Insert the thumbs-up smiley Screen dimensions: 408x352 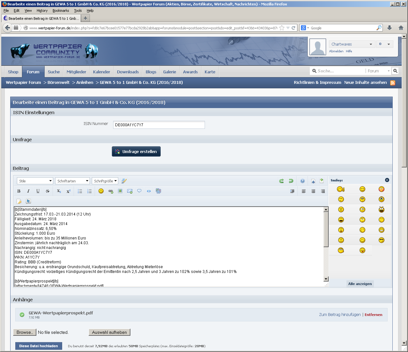click(341, 189)
